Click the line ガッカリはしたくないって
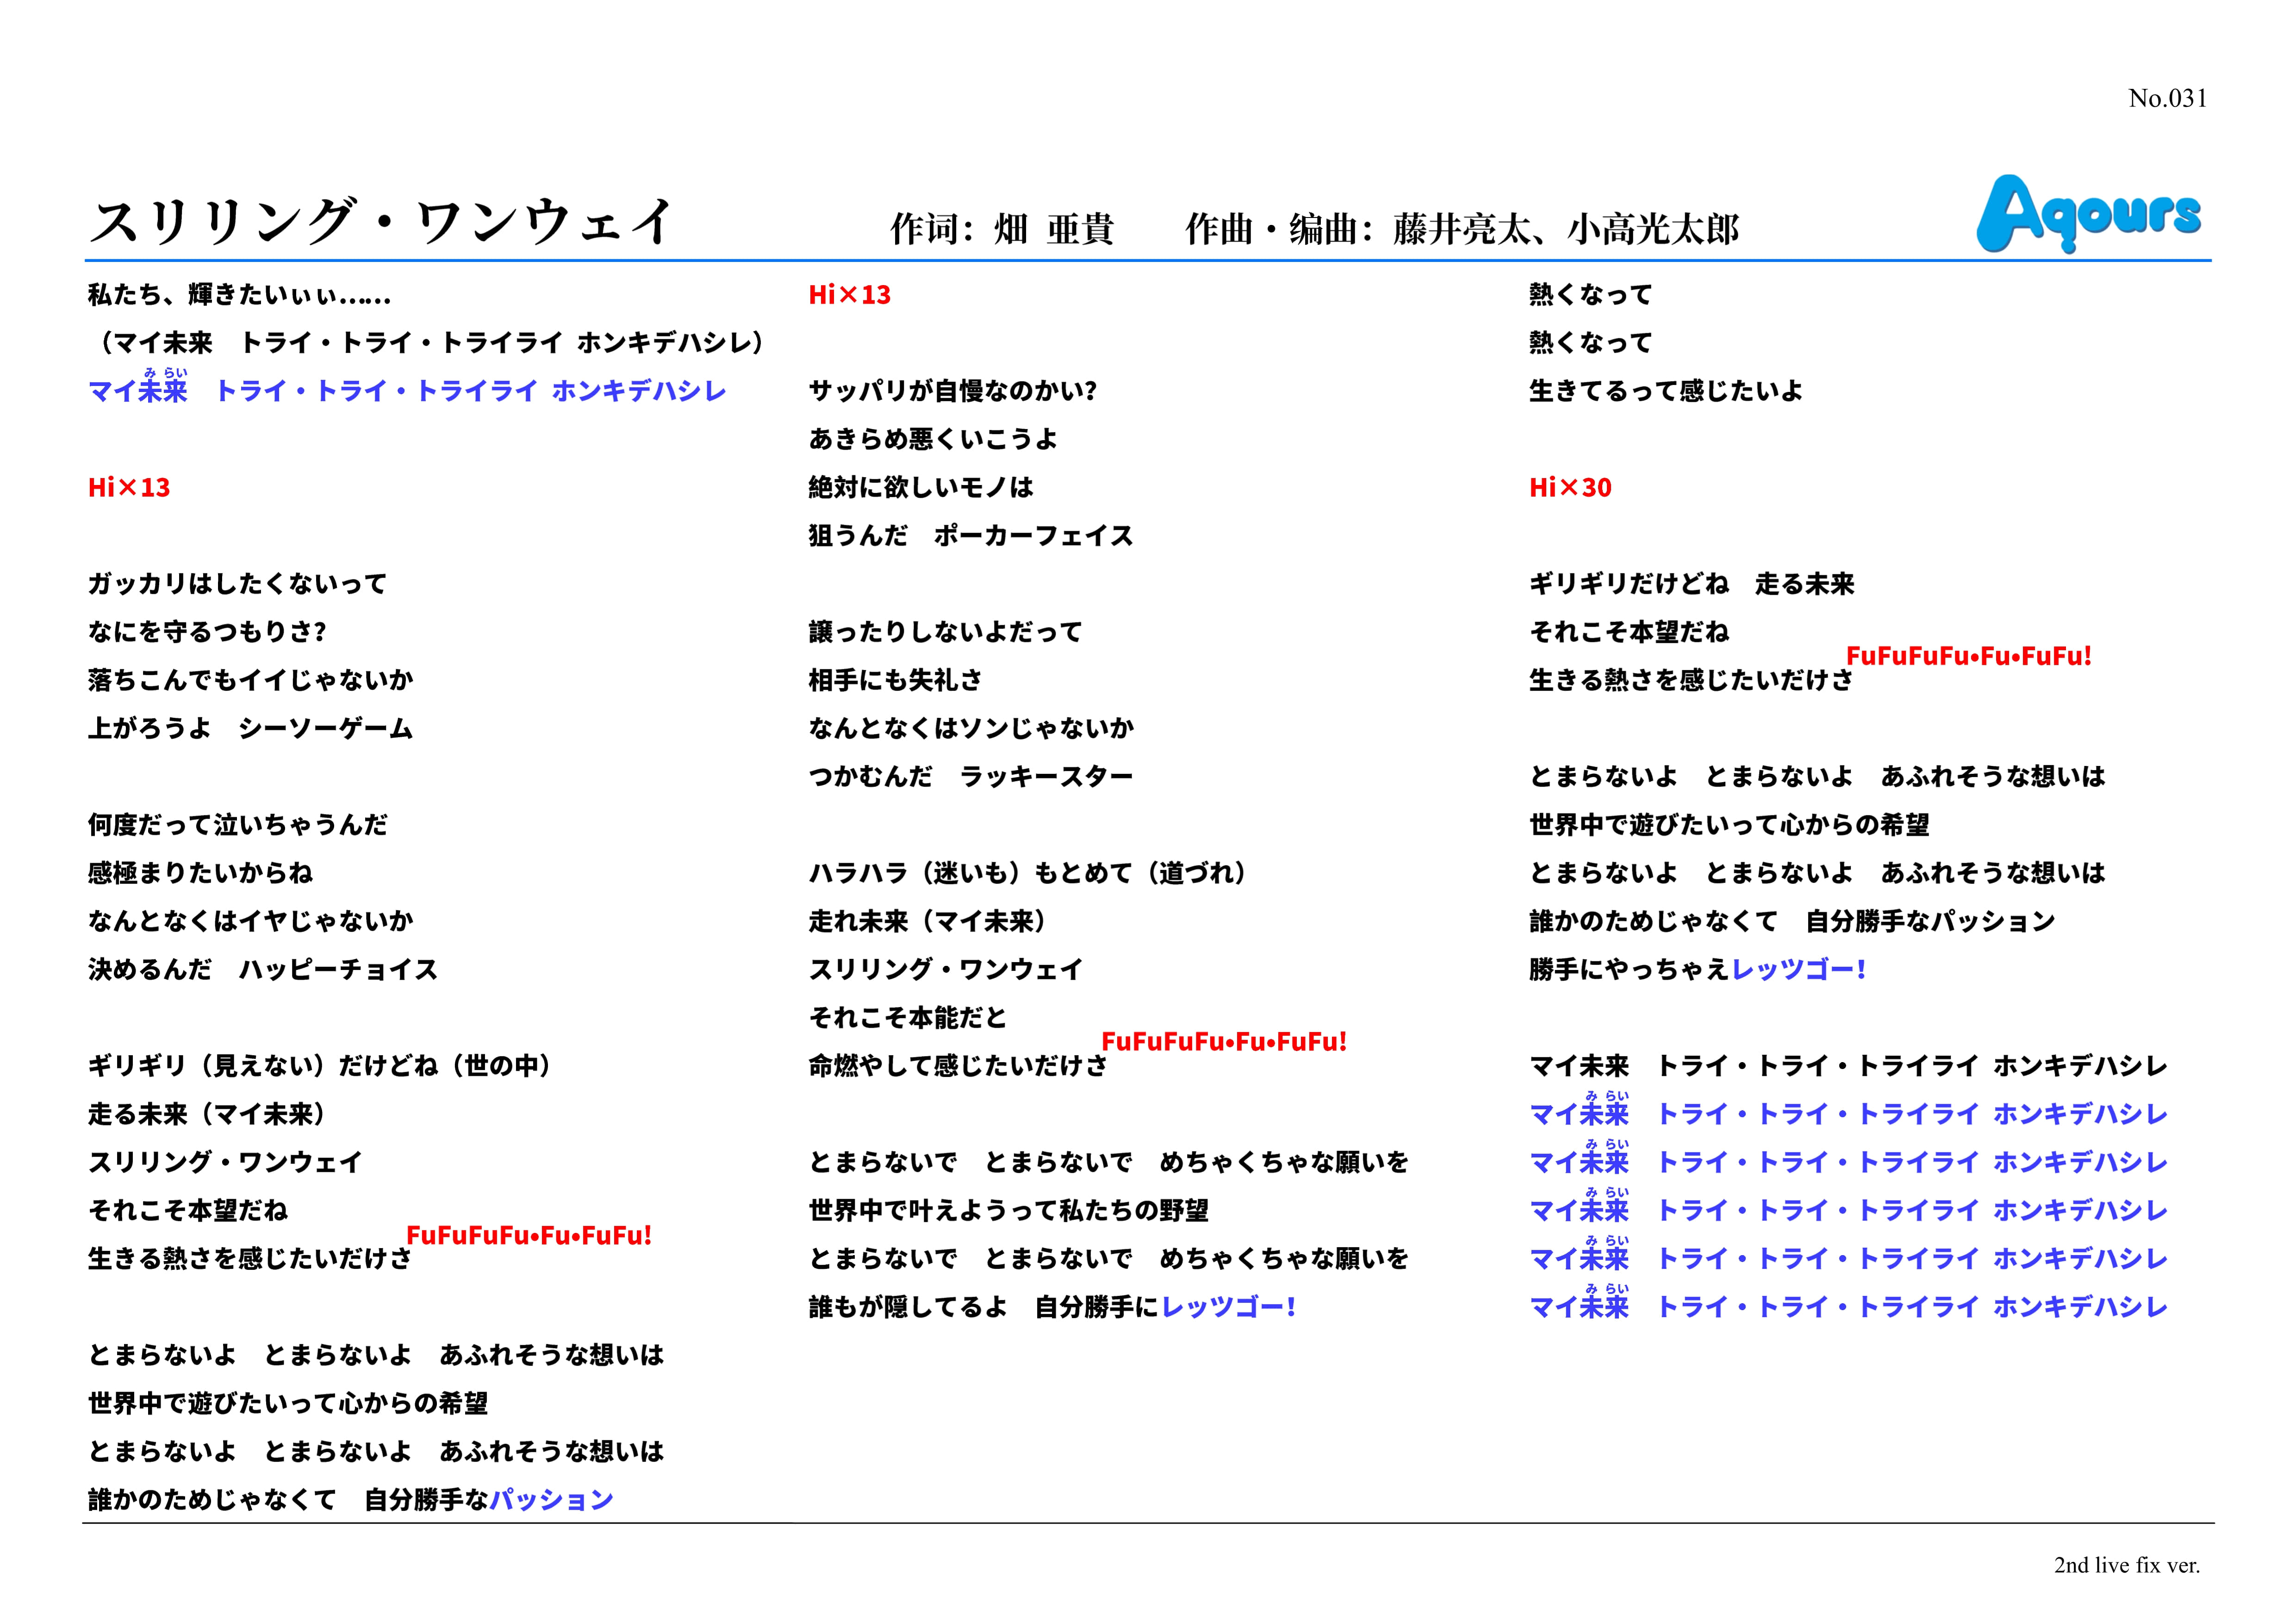Screen dimensions: 2296x1623 click(x=237, y=584)
